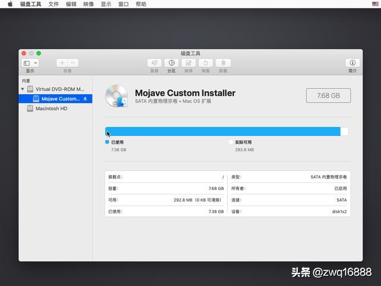Click the restore toolbar icon
The height and width of the screenshot is (286, 381).
[x=205, y=63]
